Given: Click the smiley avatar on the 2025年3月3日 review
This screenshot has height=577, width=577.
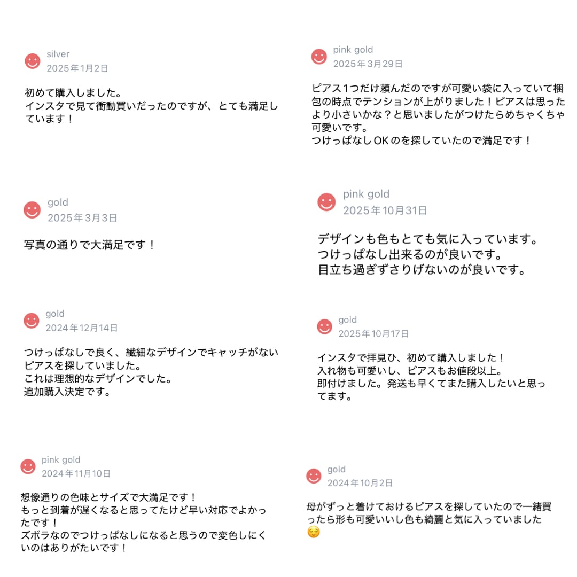Looking at the screenshot, I should pyautogui.click(x=32, y=210).
